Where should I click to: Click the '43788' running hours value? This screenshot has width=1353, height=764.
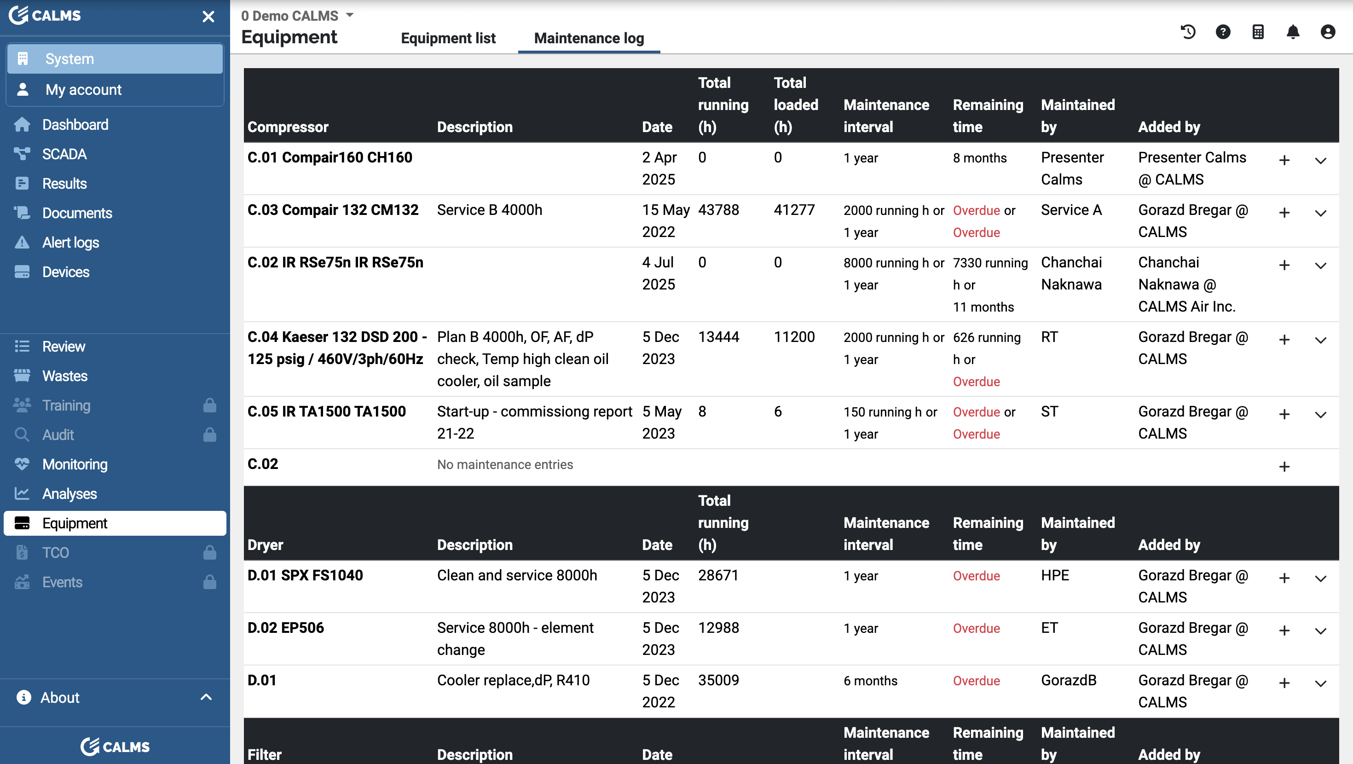(718, 210)
